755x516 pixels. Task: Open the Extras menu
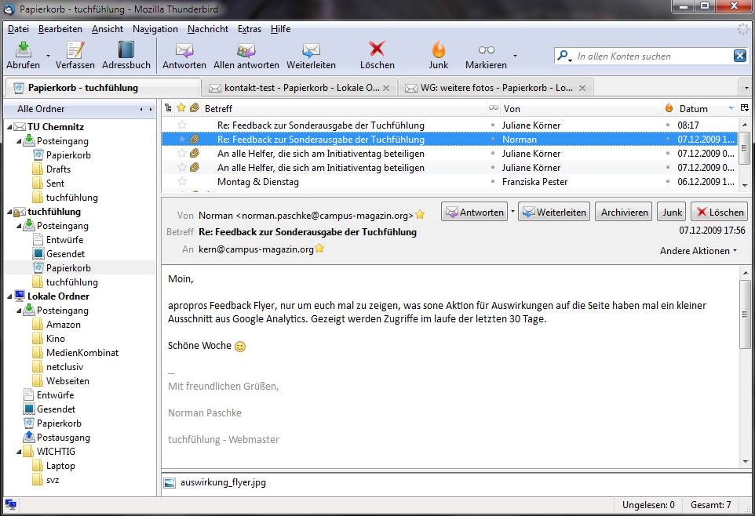coord(250,29)
